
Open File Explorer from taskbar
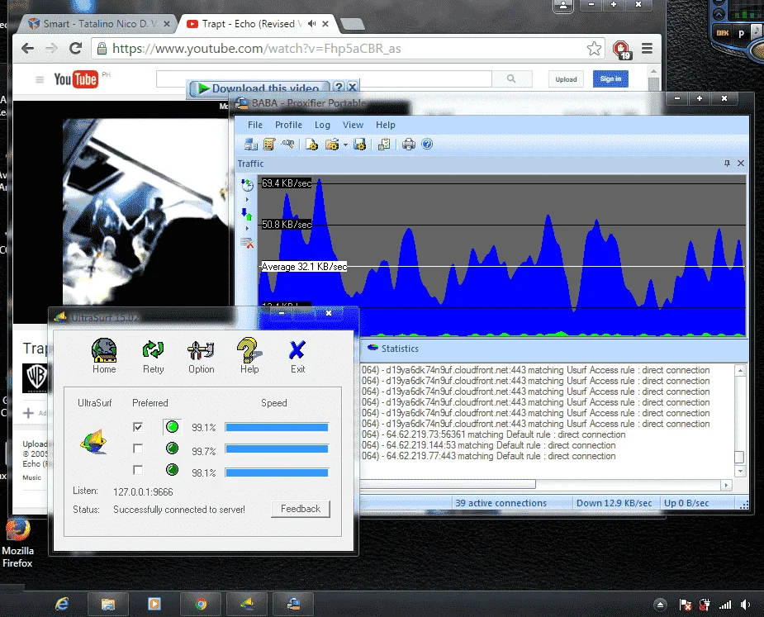pyautogui.click(x=107, y=605)
